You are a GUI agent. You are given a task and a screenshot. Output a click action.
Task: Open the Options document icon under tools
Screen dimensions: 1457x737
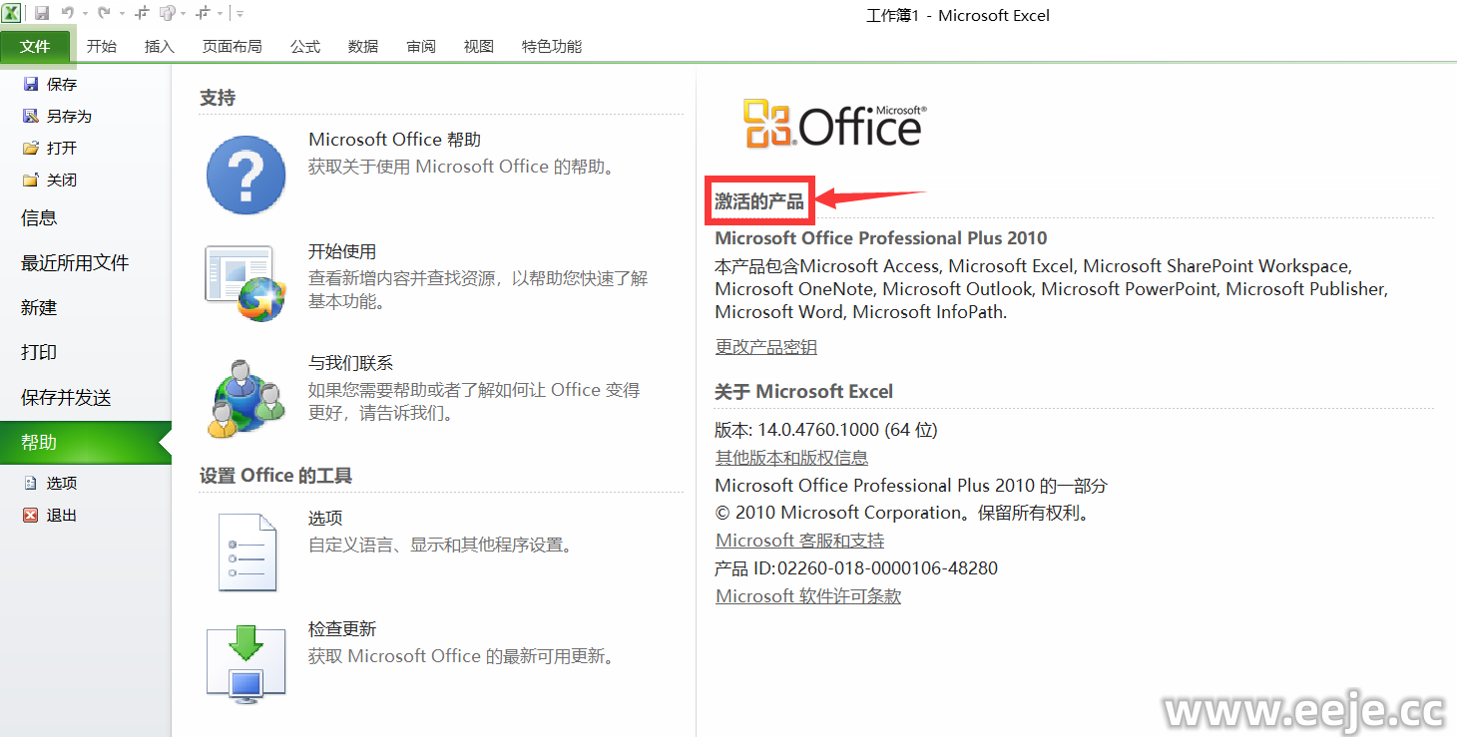click(245, 552)
